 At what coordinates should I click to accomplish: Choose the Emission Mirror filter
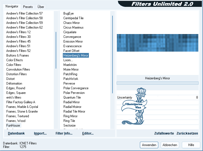point(73,41)
